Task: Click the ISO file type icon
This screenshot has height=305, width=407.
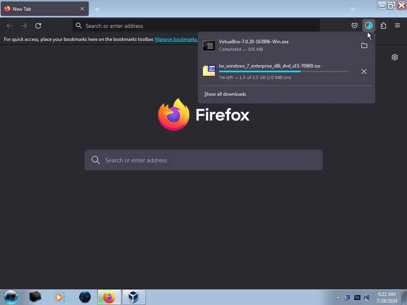Action: tap(209, 71)
